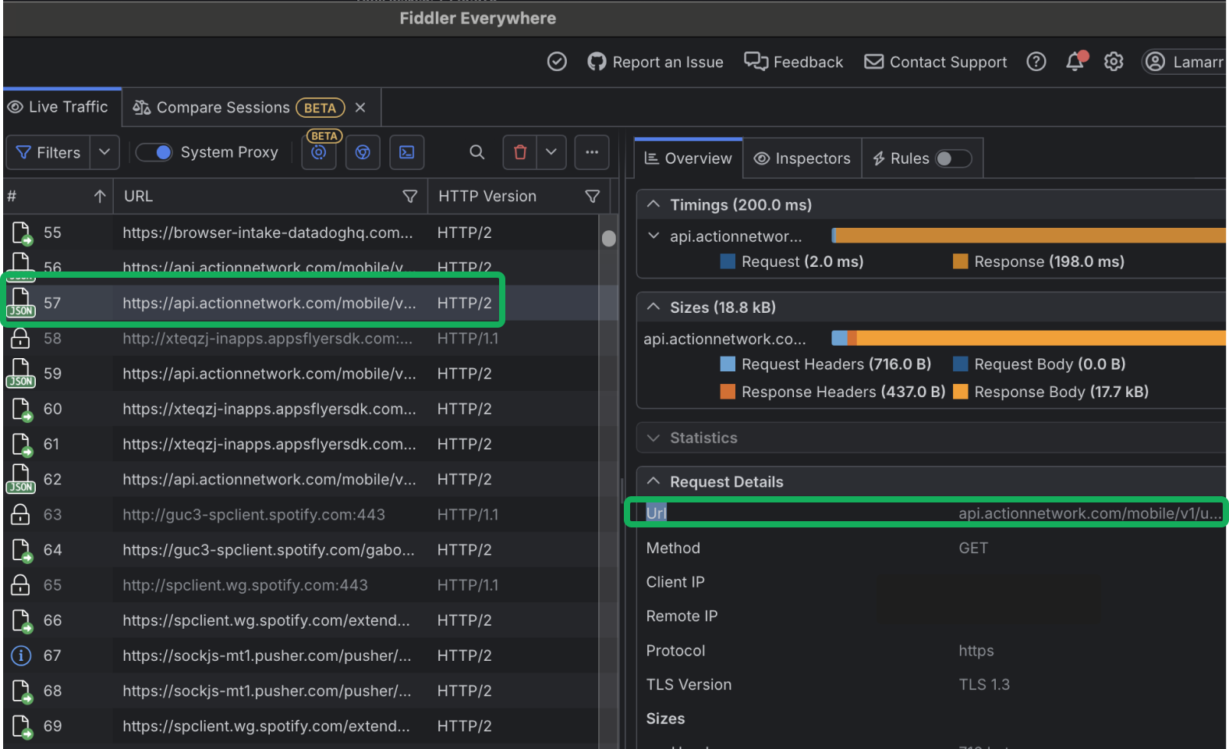Screen dimensions: 1229x749
Task: Open the terminal capture icon
Action: click(407, 152)
